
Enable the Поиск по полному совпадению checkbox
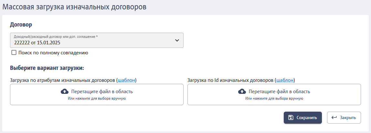14,53
